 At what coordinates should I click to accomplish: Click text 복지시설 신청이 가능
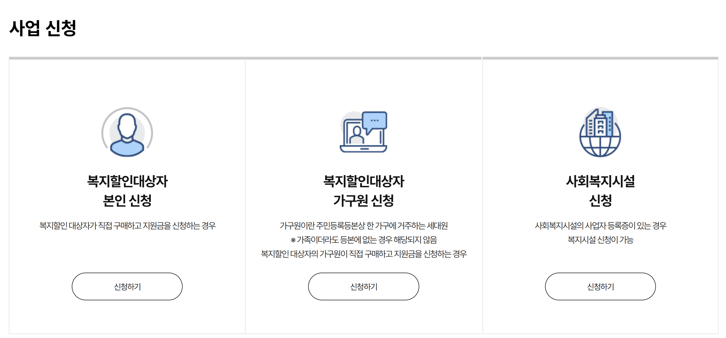coord(600,240)
